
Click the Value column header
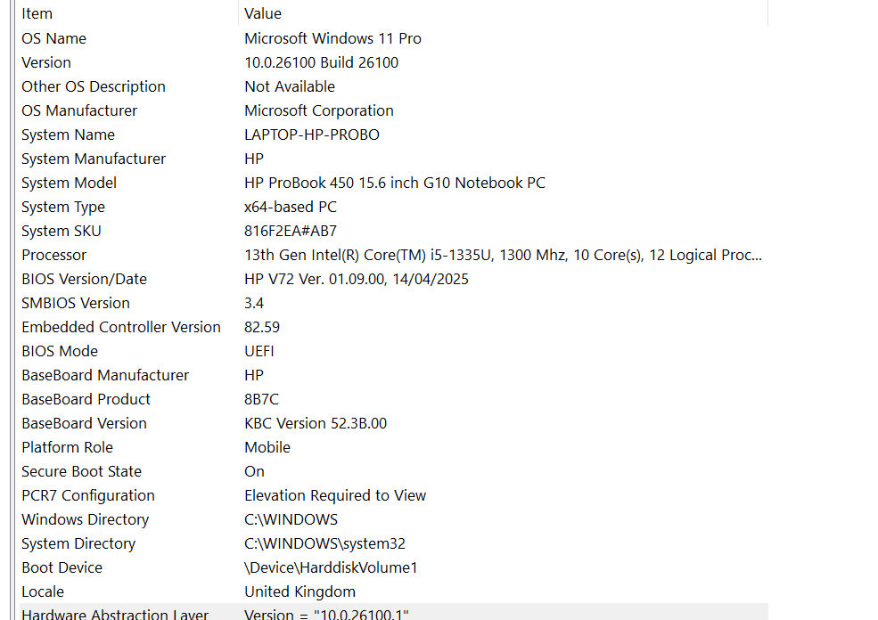[504, 13]
